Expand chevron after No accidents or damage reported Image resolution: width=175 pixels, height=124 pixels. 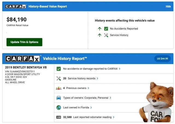tap(119, 69)
